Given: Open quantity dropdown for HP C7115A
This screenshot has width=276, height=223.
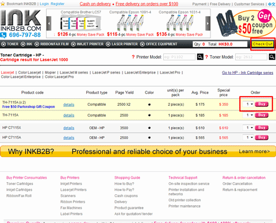Looking at the screenshot, I should pyautogui.click(x=248, y=137).
